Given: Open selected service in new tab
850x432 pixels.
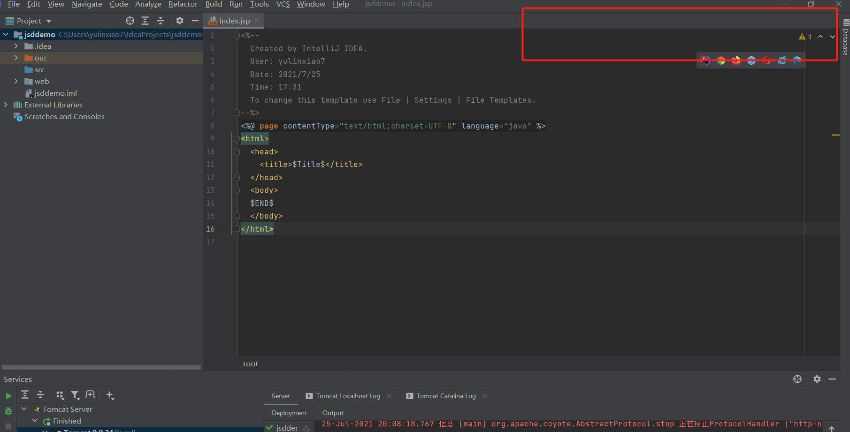Looking at the screenshot, I should coord(90,395).
